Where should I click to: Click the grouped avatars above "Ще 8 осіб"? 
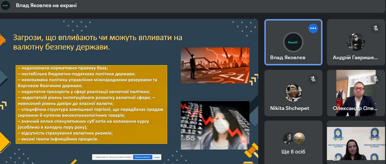(x=293, y=138)
